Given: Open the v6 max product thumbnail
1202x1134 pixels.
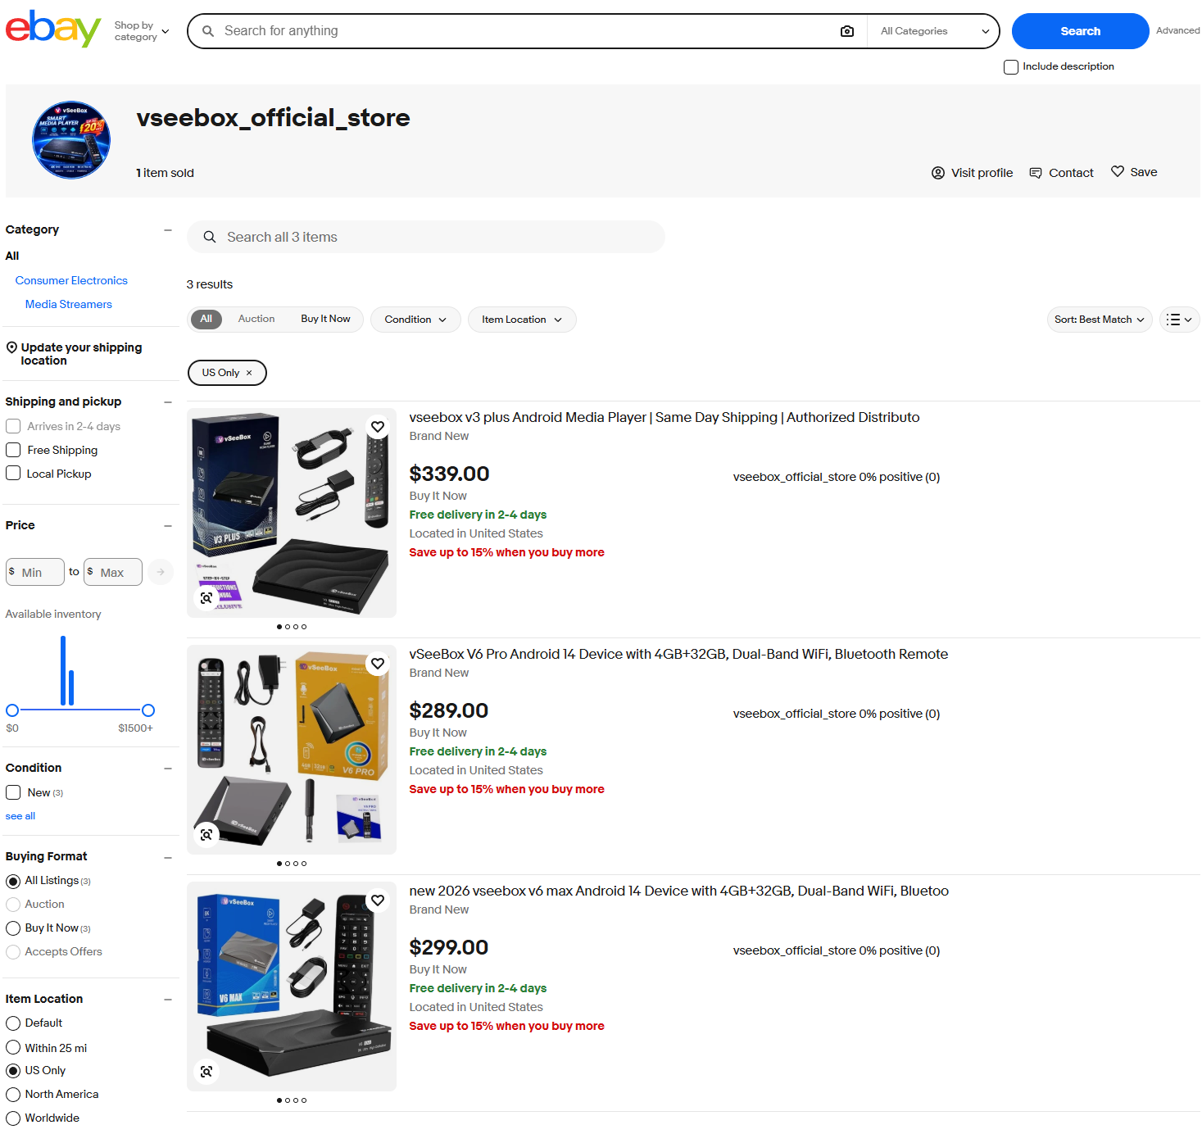Looking at the screenshot, I should (292, 987).
